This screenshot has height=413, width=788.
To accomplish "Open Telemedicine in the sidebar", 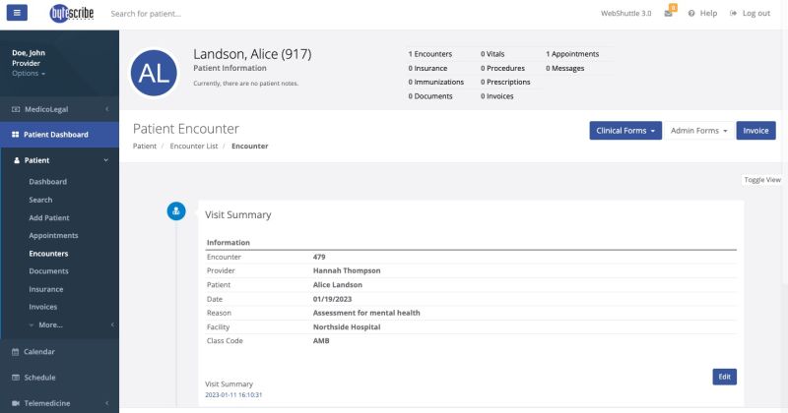I will tap(49, 402).
